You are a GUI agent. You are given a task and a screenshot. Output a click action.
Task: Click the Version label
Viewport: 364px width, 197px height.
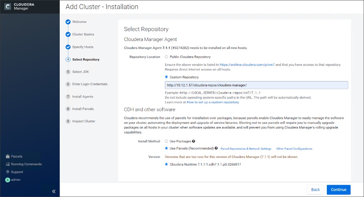154,157
